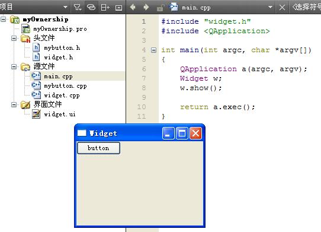Collapse the myOwnership project node
The height and width of the screenshot is (232, 321).
[x=4, y=19]
